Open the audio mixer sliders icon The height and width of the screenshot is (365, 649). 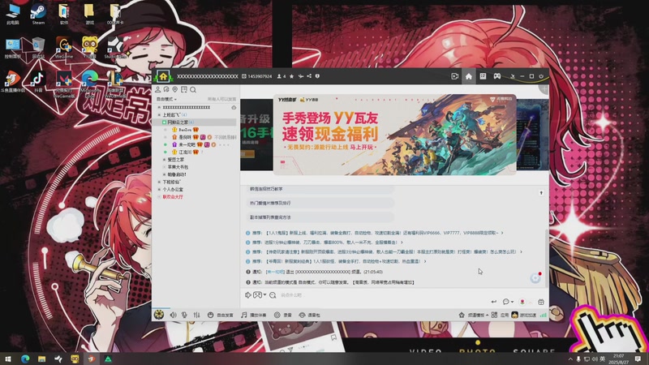196,315
